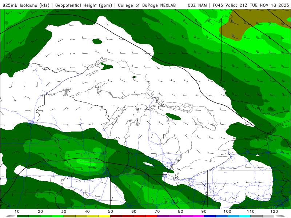Select the cyan 105-110 legend swatch
Viewport: 291px width, 218px height.
click(x=245, y=216)
